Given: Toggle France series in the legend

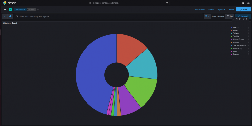Looking at the screenshot, I should click(236, 54).
